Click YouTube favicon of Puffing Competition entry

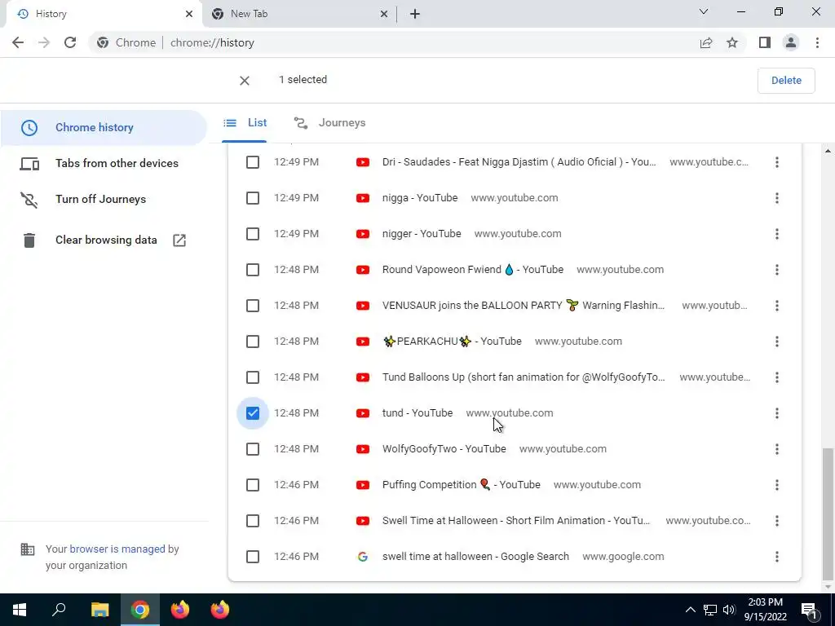[363, 485]
